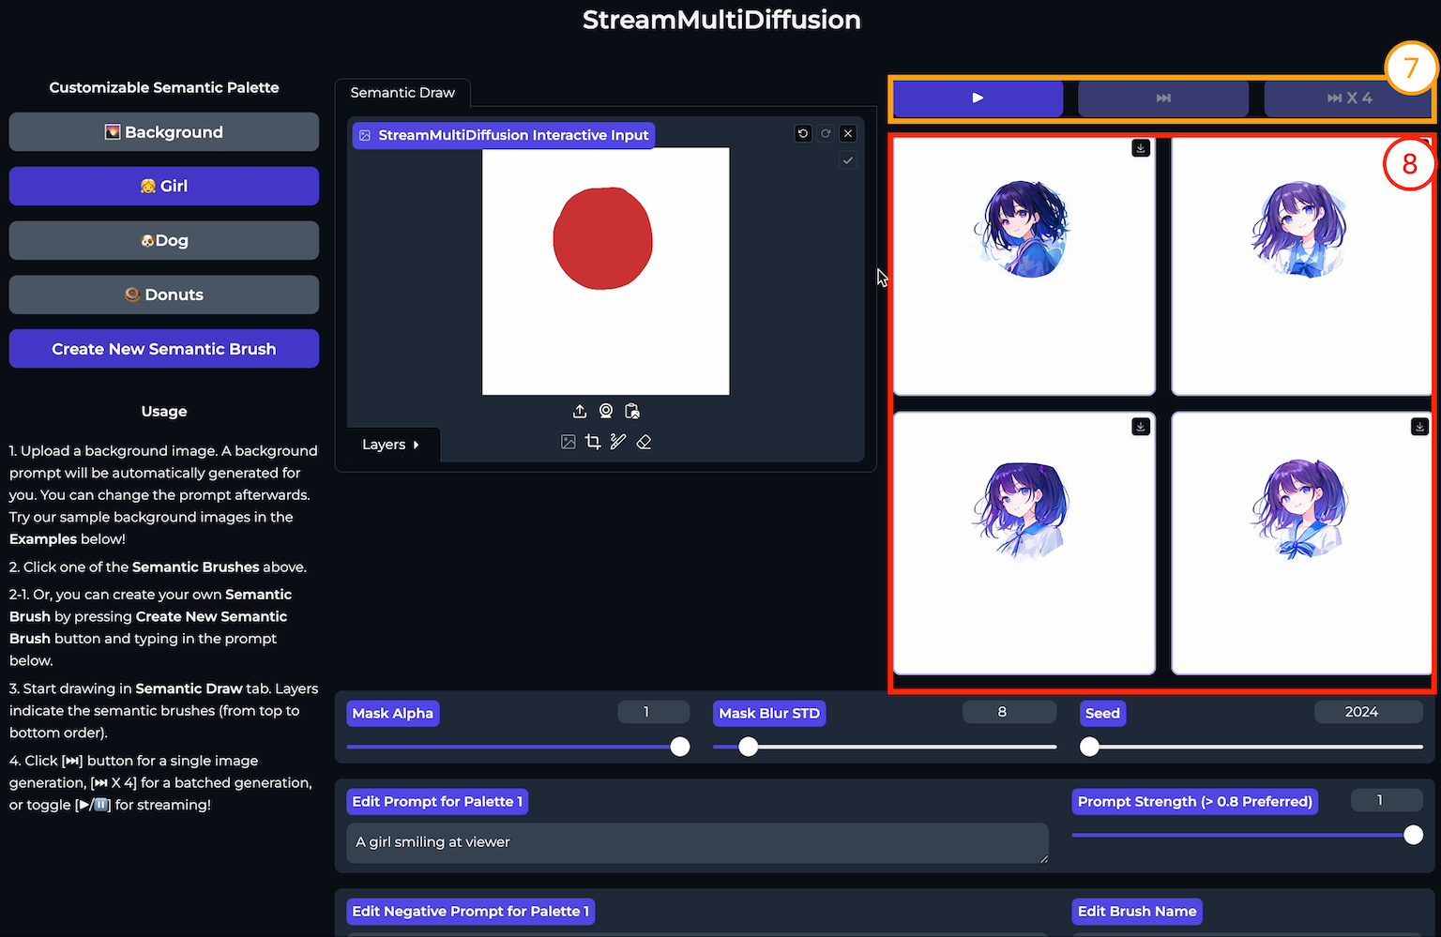
Task: Select the Donuts semantic brush
Action: coord(164,295)
